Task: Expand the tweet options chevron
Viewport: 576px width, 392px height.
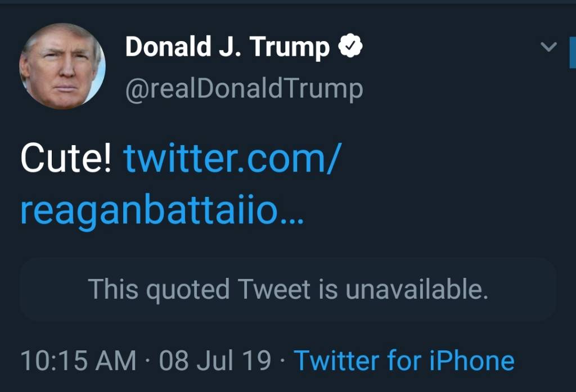Action: click(x=548, y=48)
